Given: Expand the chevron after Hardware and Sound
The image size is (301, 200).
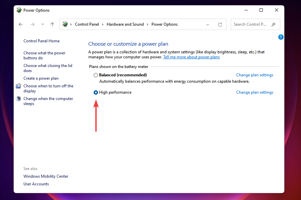Looking at the screenshot, I should point(147,24).
